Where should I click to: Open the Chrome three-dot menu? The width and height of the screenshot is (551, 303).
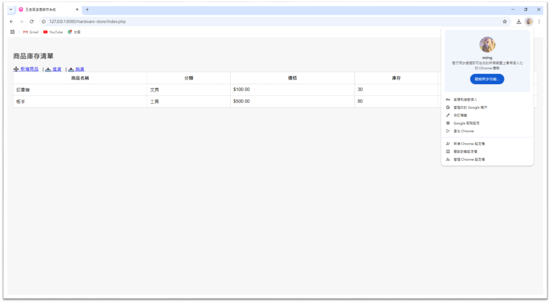pyautogui.click(x=539, y=21)
